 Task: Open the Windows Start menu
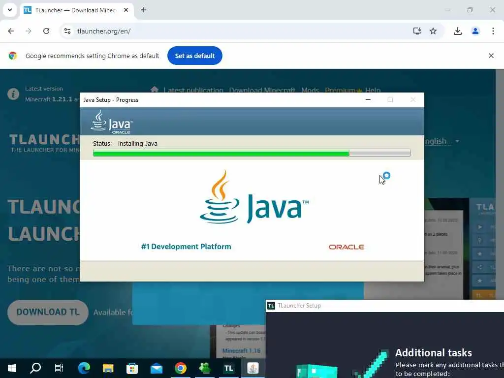click(12, 368)
